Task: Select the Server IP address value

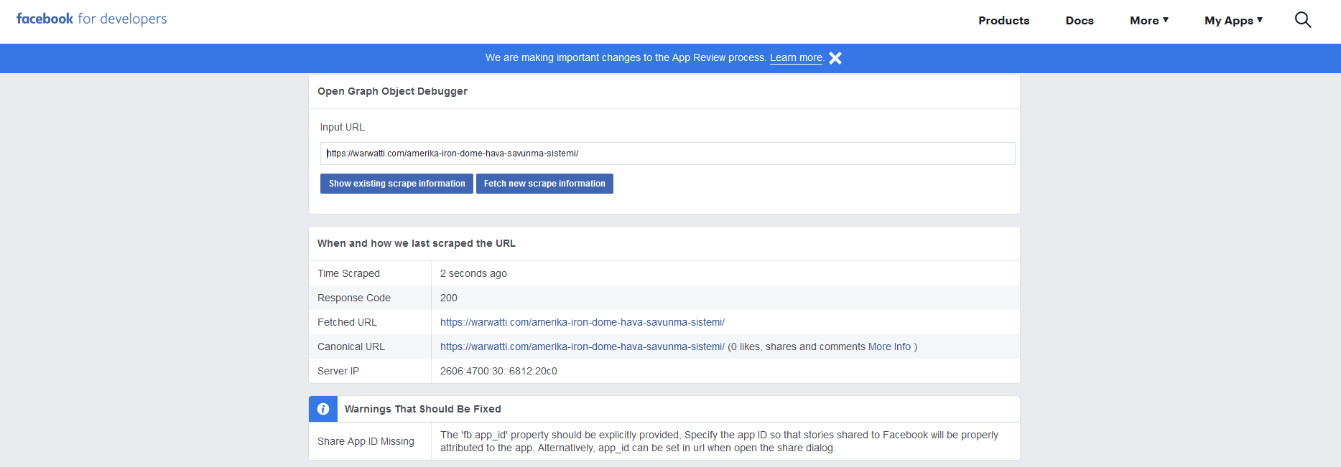Action: pyautogui.click(x=498, y=371)
